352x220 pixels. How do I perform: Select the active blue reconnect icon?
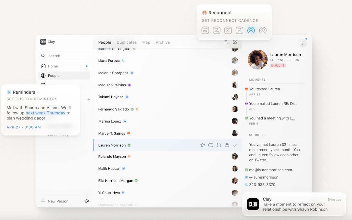click(251, 30)
